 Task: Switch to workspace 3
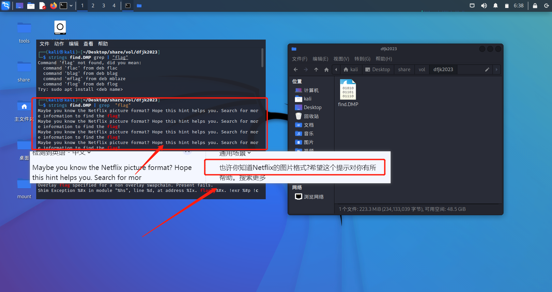click(104, 6)
